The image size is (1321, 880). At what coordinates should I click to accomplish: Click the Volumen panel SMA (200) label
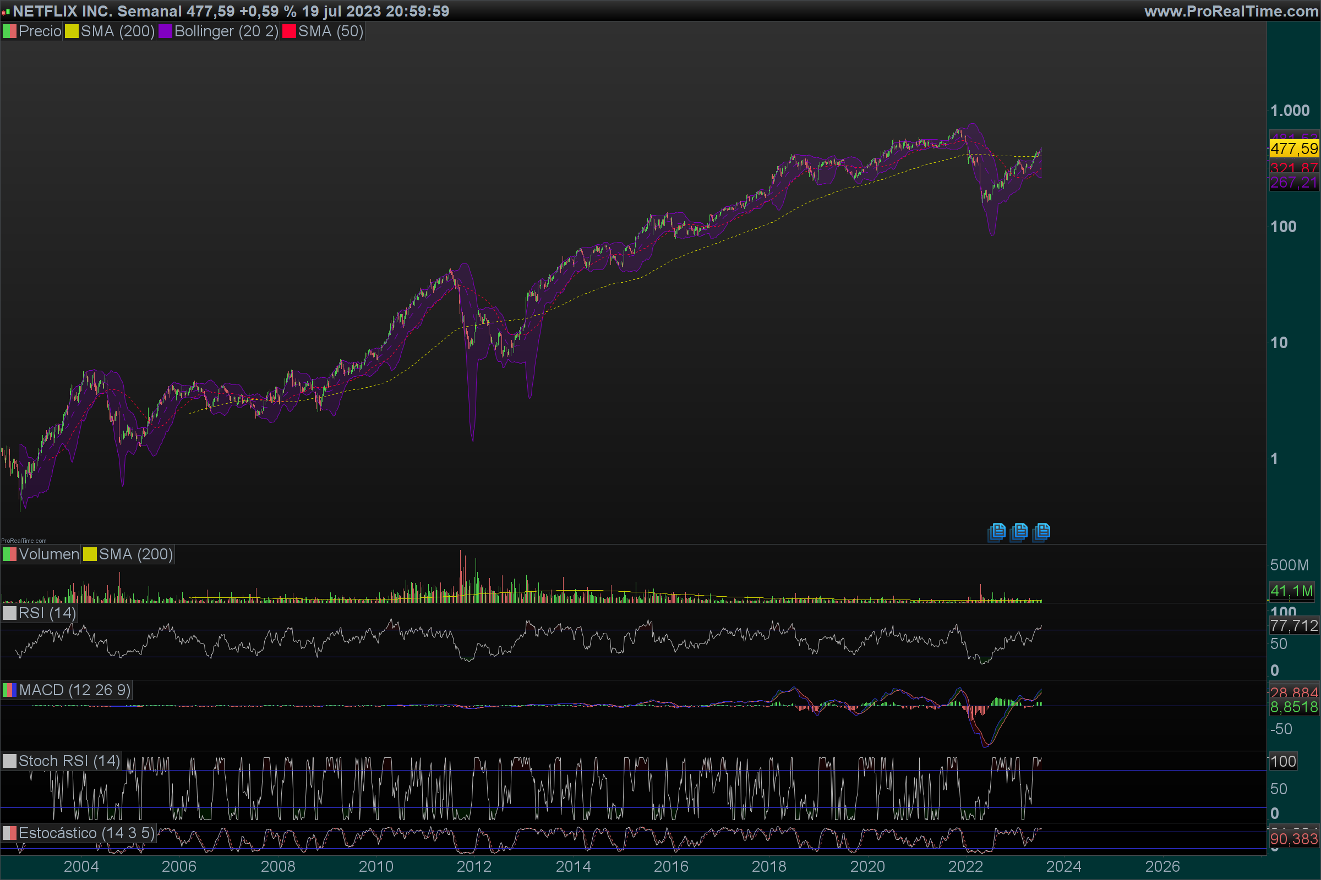coord(135,554)
